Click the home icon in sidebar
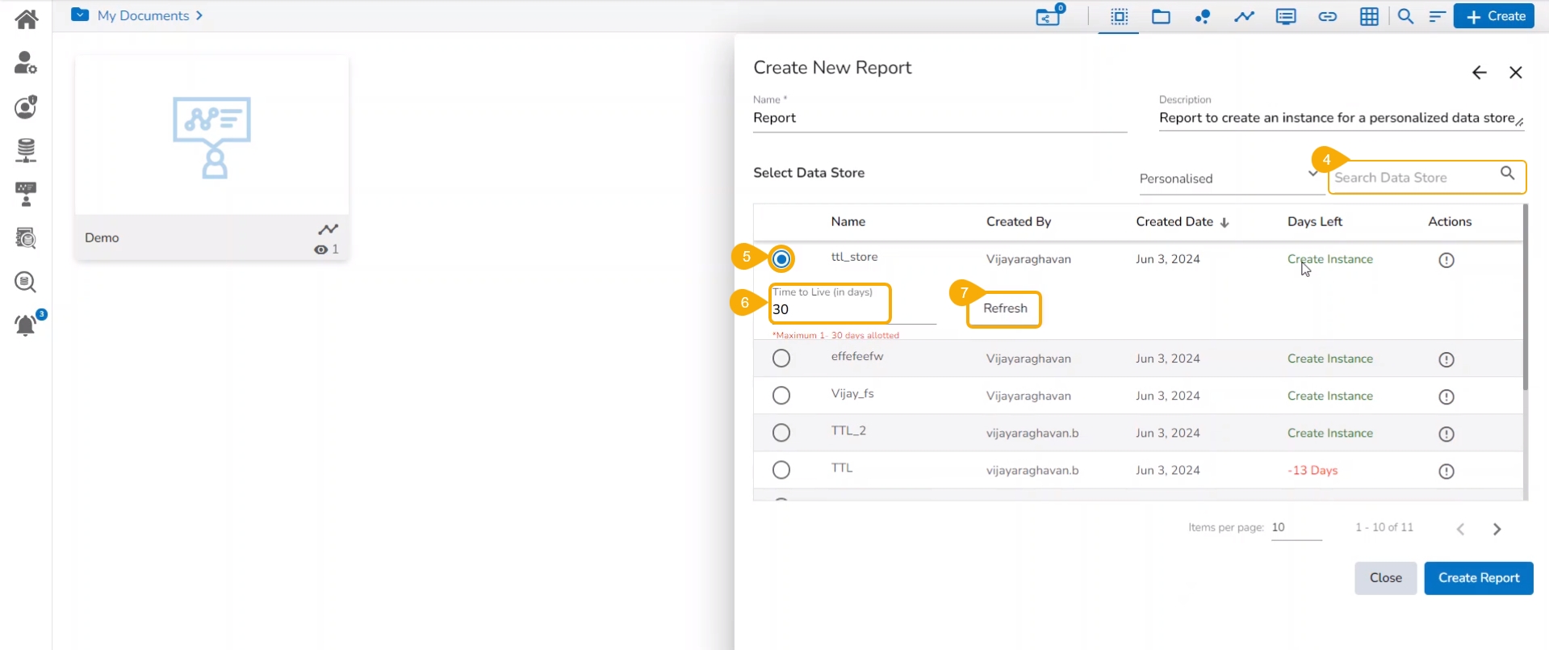The image size is (1549, 650). click(x=26, y=19)
